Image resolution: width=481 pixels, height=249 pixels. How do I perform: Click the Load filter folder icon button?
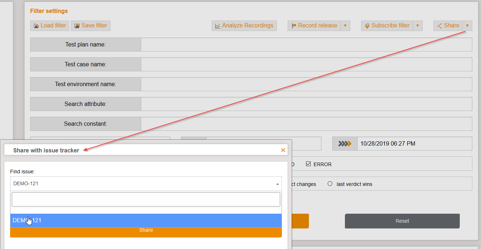tap(50, 26)
